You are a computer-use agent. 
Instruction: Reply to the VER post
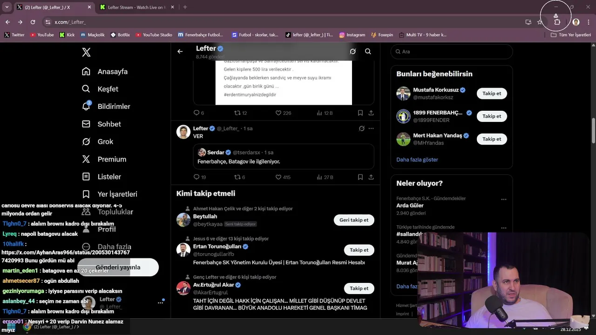click(x=200, y=177)
